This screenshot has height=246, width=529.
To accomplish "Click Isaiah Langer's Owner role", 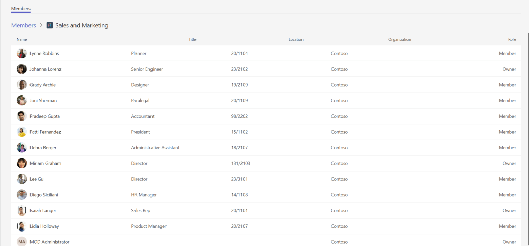I will click(x=509, y=211).
